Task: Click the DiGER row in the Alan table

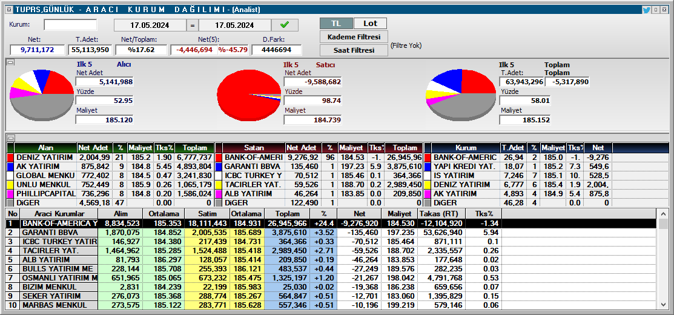Action: click(110, 202)
